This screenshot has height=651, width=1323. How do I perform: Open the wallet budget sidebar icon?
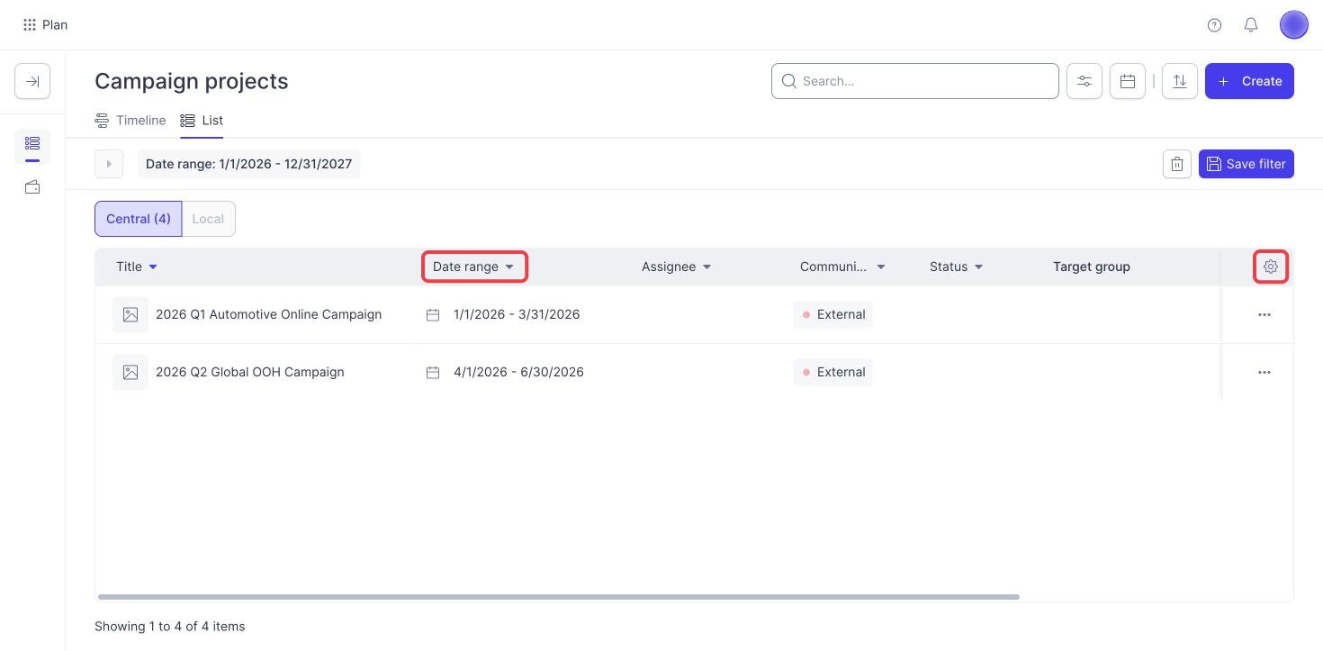(32, 187)
